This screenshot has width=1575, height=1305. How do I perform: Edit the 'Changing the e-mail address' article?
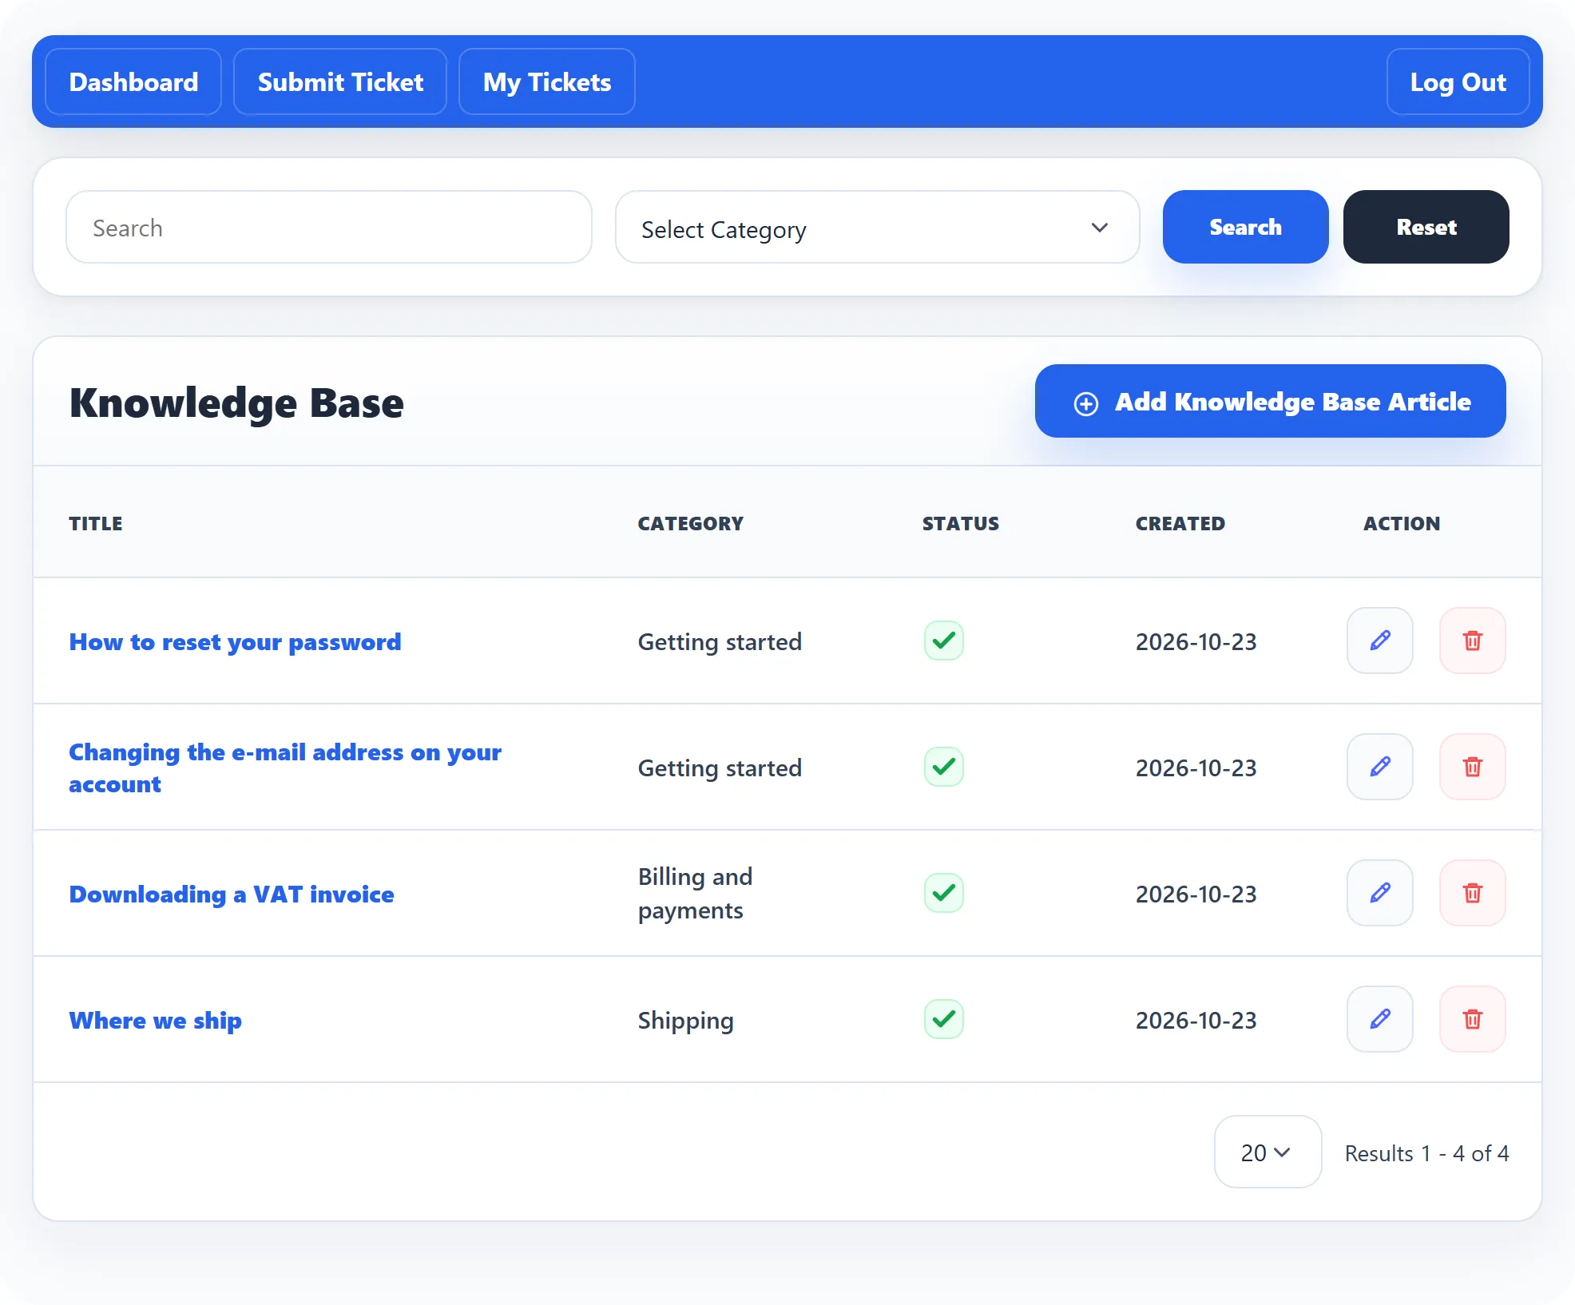[x=1379, y=767]
